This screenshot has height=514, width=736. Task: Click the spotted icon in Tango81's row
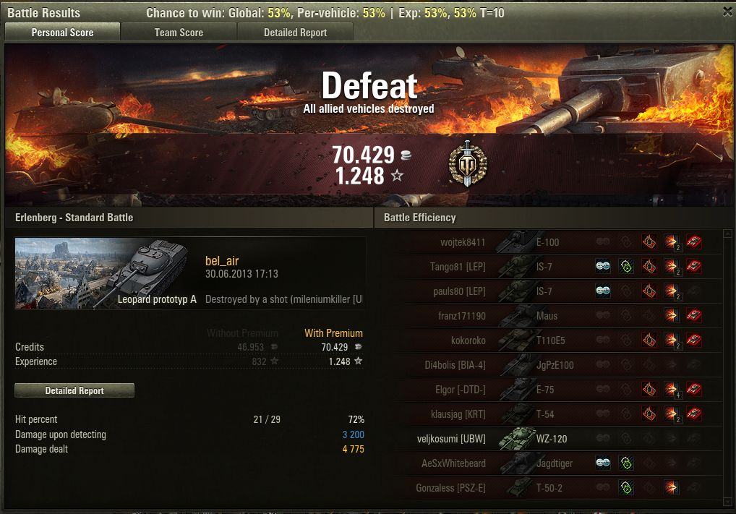coord(603,266)
